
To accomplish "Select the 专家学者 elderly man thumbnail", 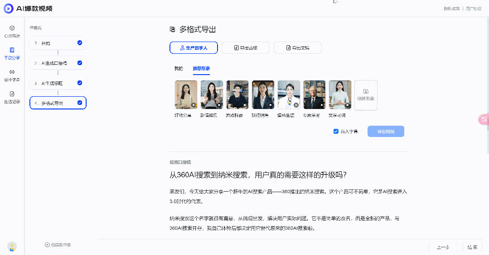I will tap(315, 94).
